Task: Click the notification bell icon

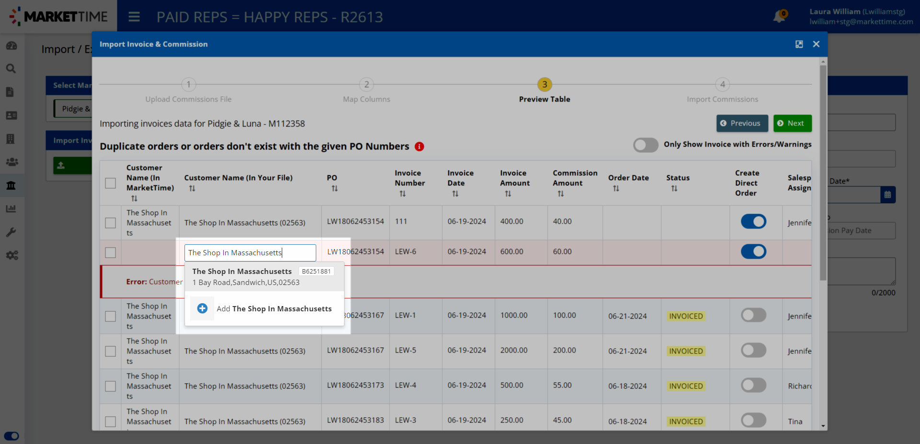Action: [x=779, y=17]
